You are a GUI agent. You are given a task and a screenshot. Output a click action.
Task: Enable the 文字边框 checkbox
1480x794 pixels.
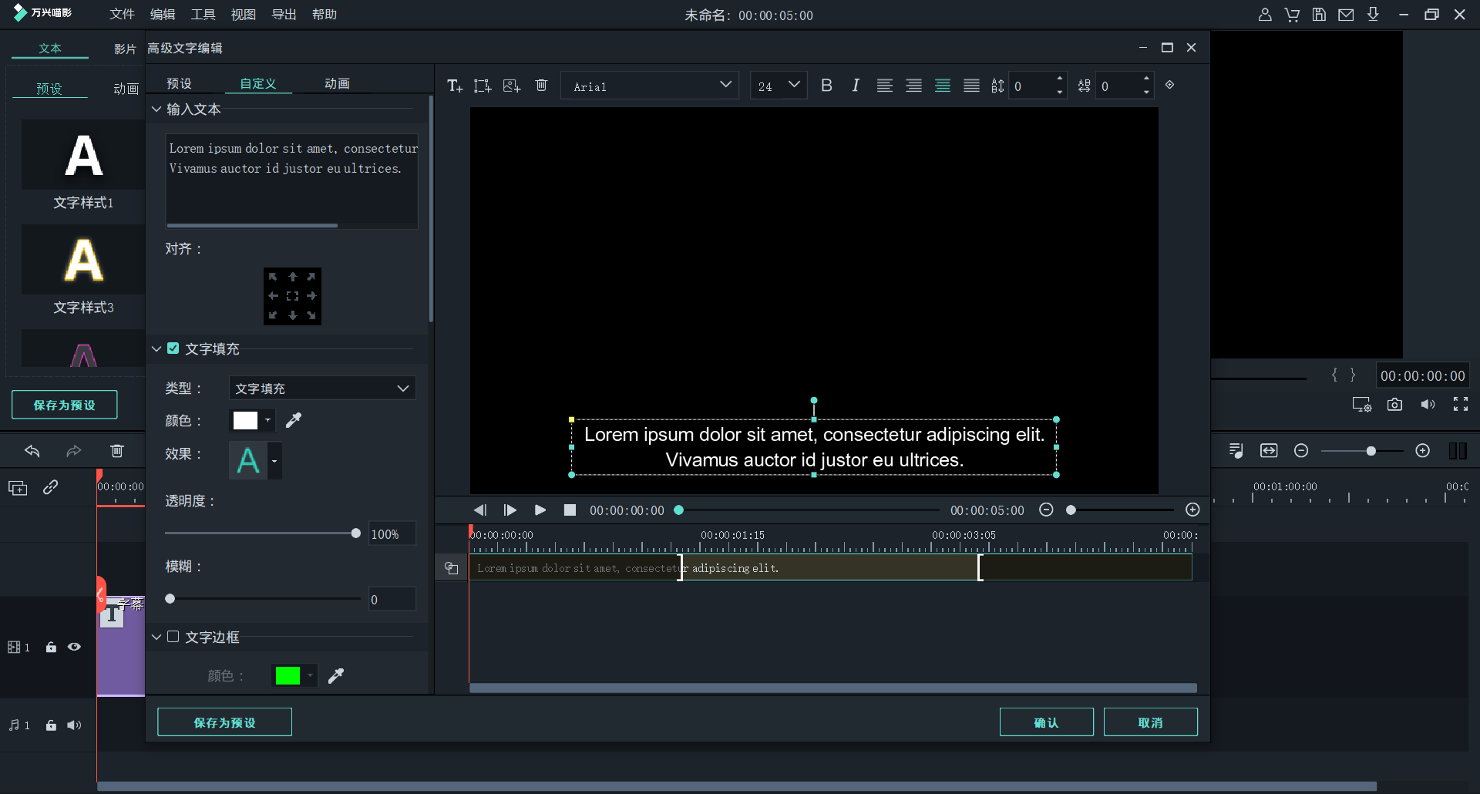coord(173,637)
